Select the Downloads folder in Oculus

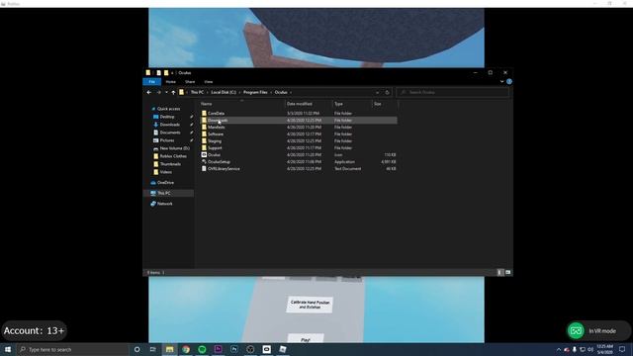point(218,121)
